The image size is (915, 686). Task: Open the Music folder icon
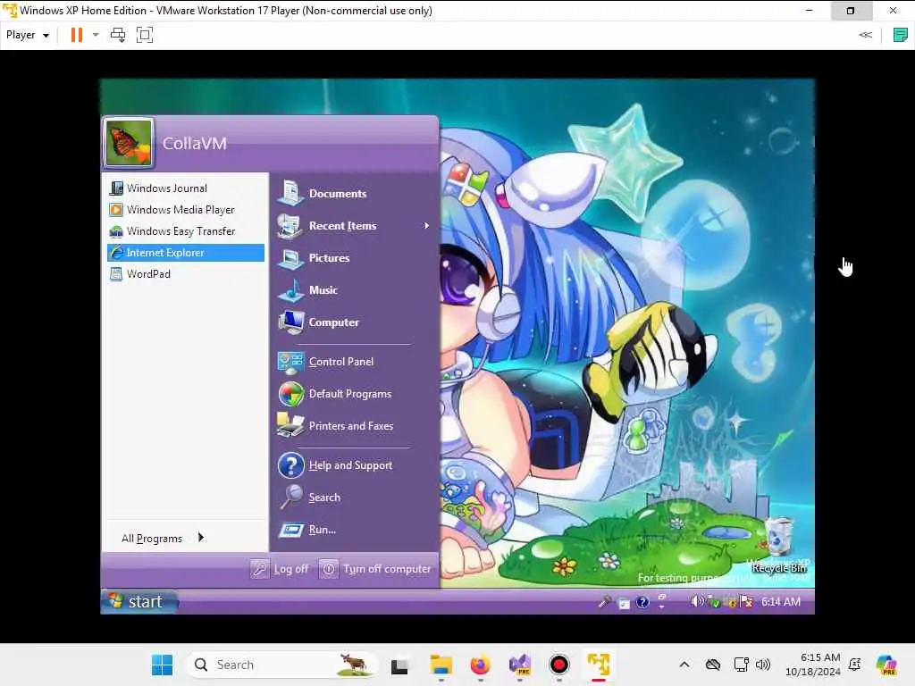pos(290,290)
